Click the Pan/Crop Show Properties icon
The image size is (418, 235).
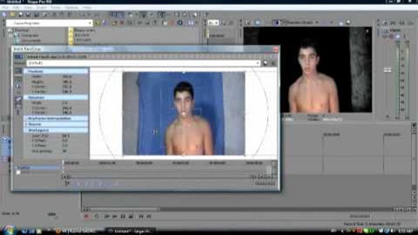tap(18, 71)
